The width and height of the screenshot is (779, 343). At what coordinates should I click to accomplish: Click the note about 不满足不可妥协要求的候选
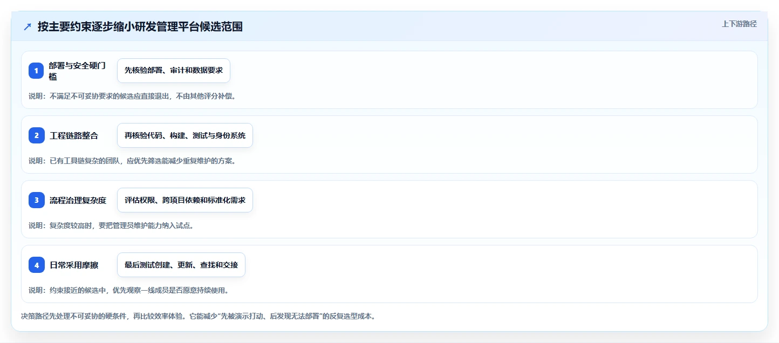(132, 97)
